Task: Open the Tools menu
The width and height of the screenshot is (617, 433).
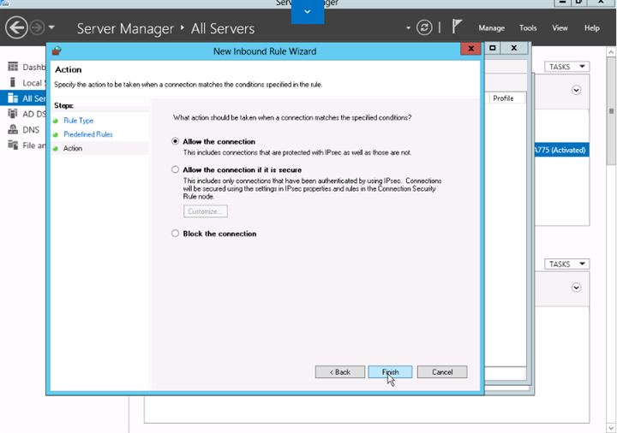Action: pyautogui.click(x=528, y=28)
